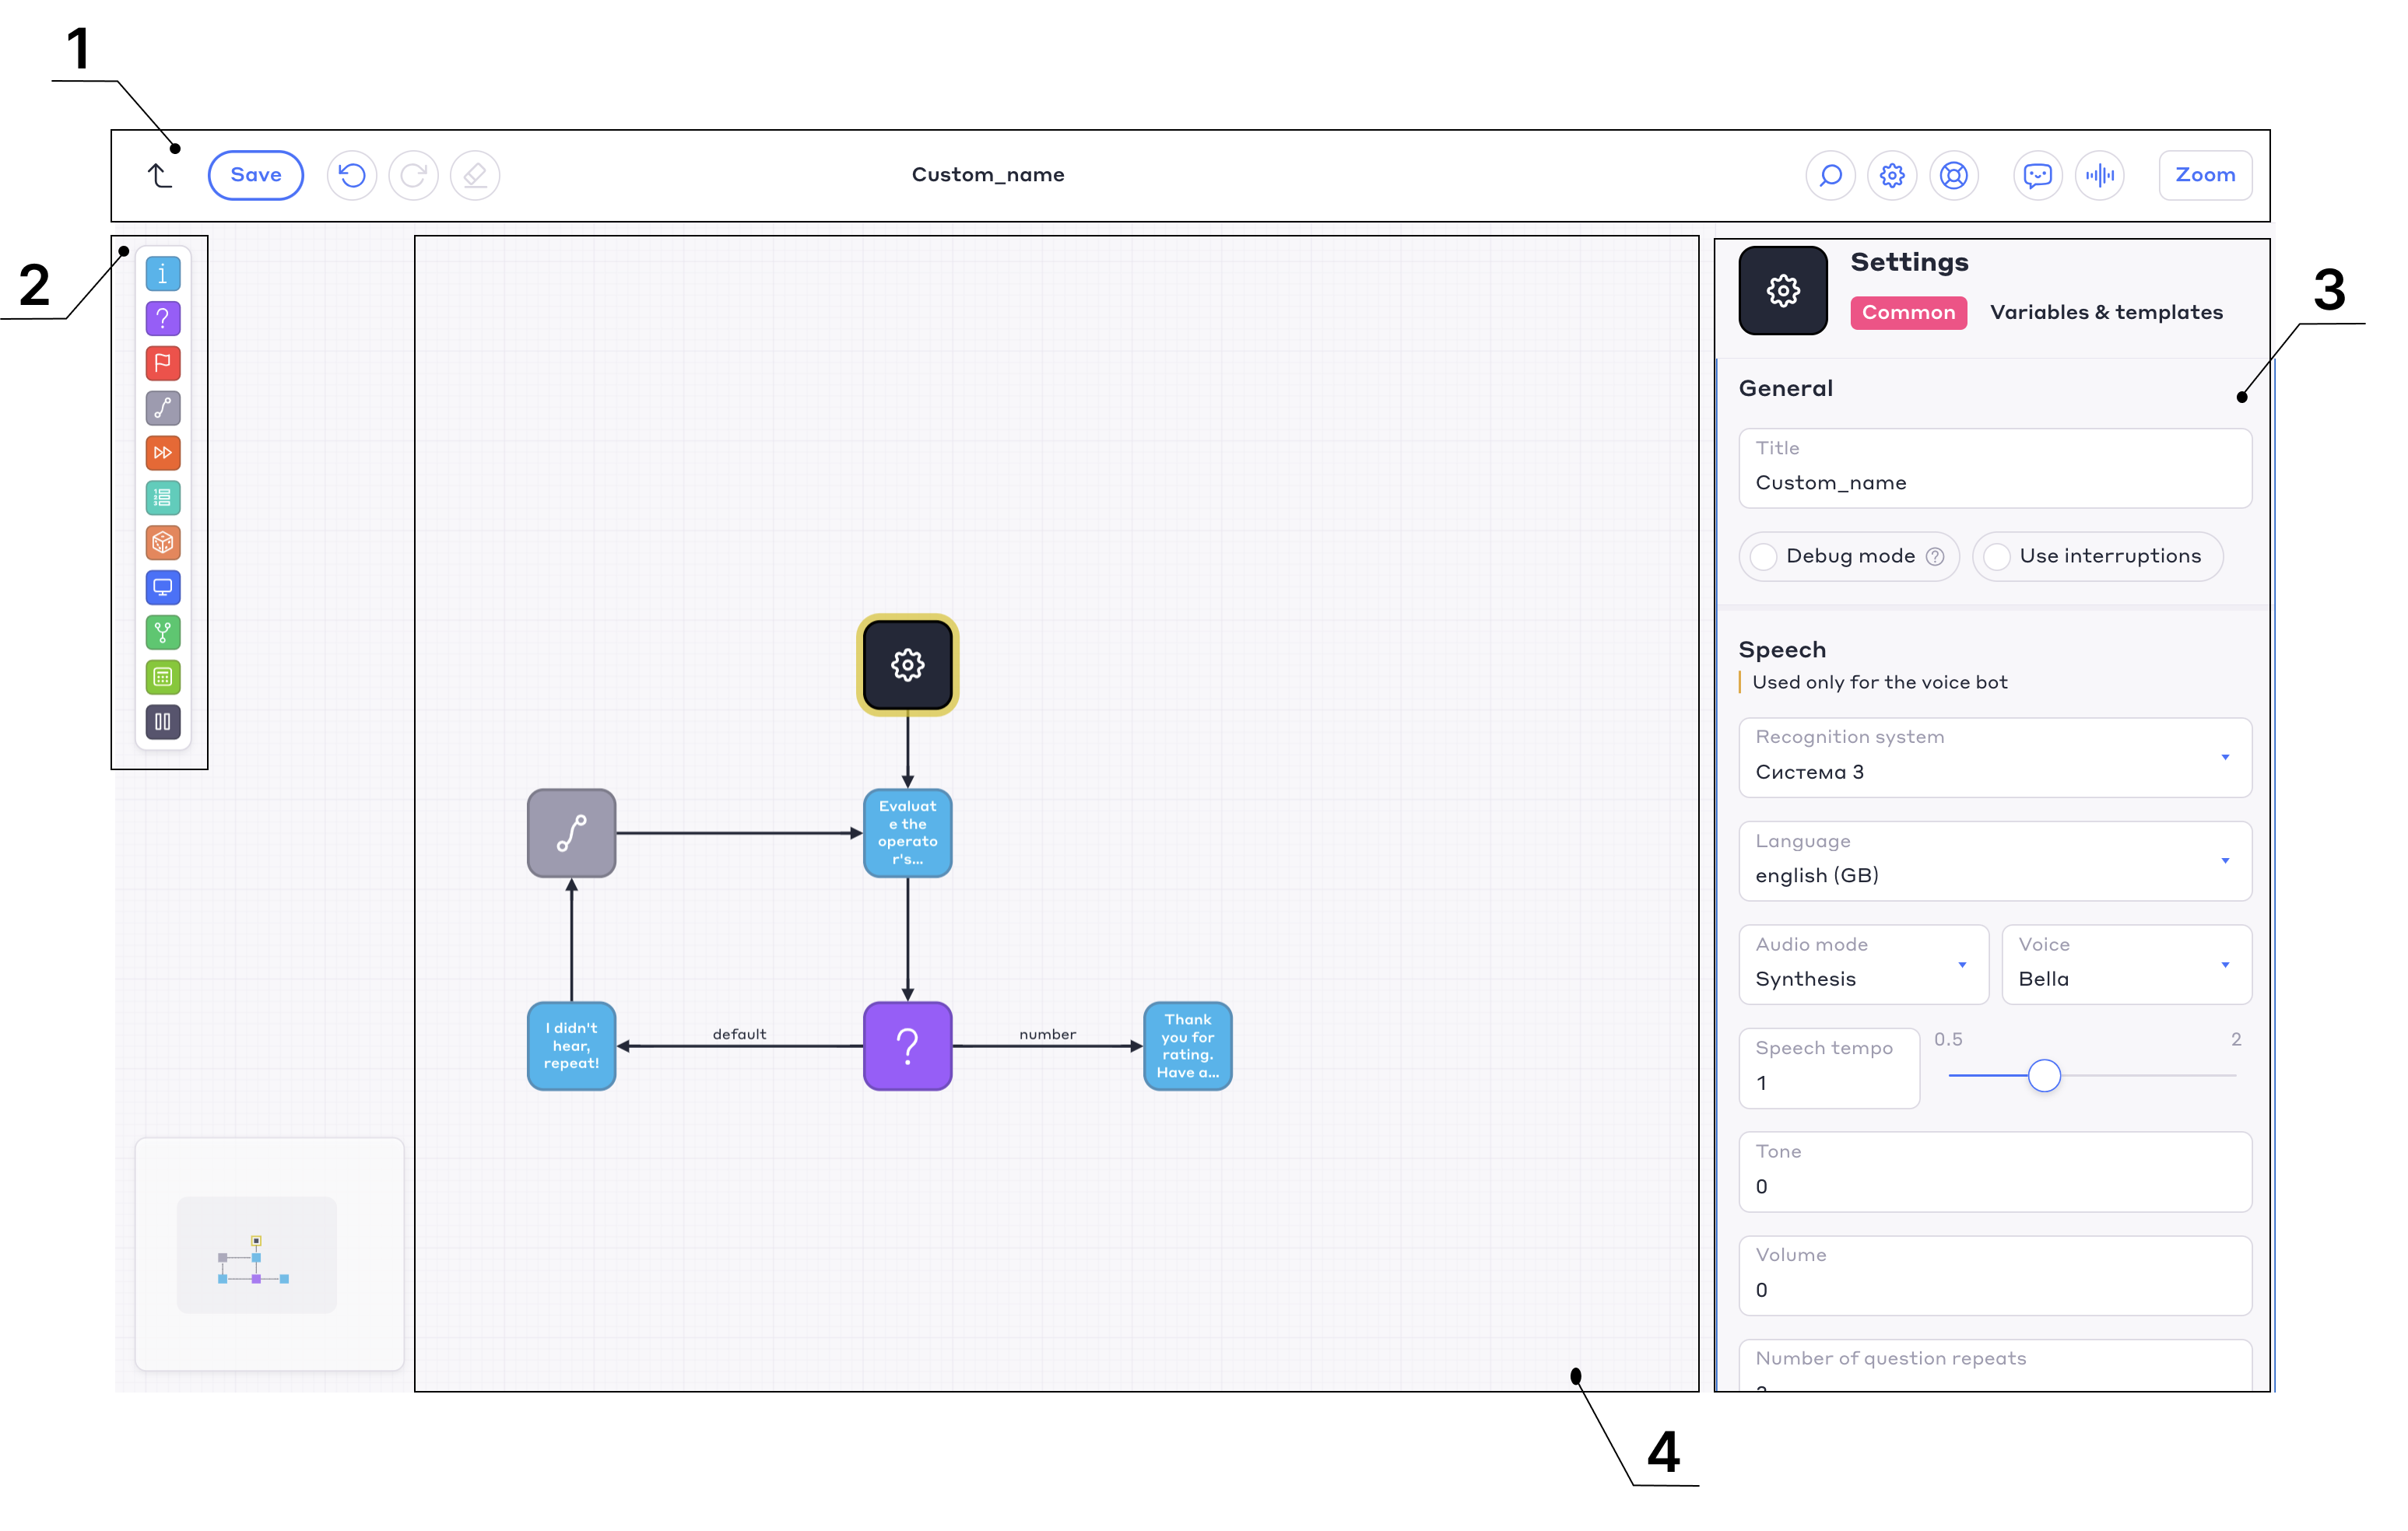
Task: Open the support lifebuoy icon
Action: tap(1953, 176)
